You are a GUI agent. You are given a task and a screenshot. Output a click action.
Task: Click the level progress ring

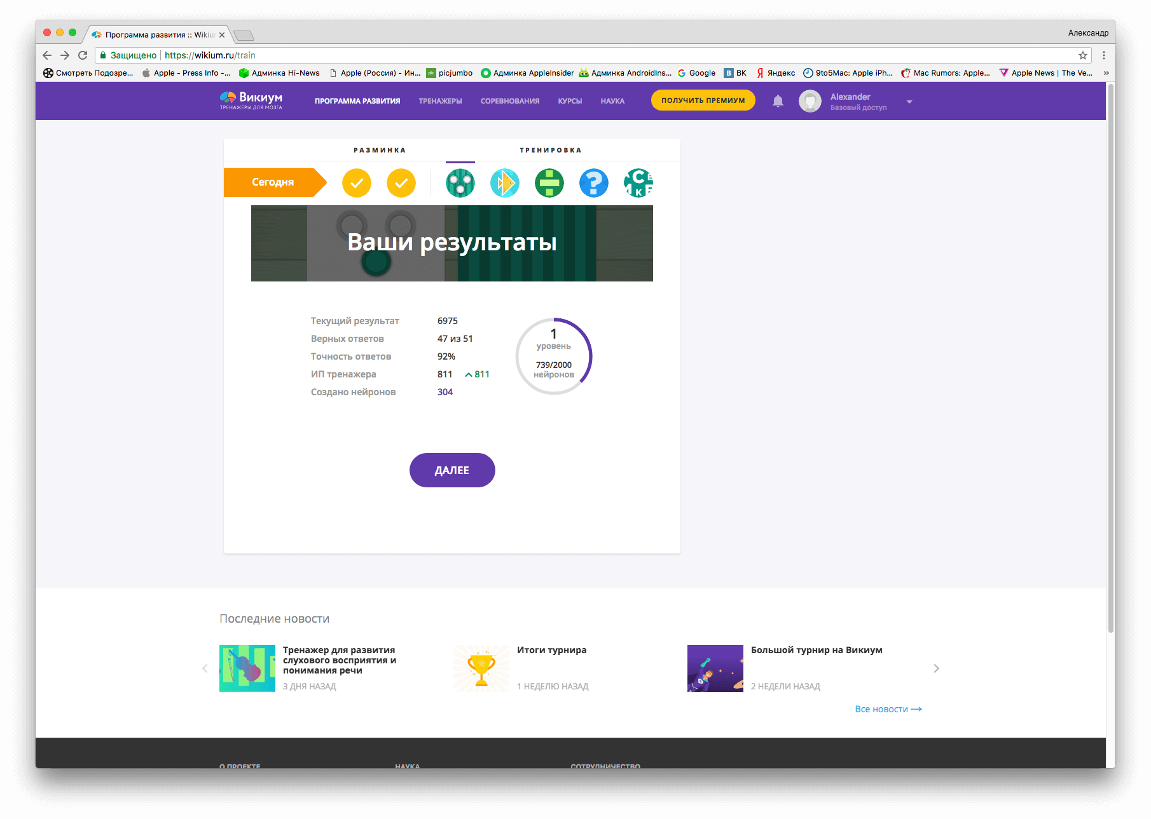(553, 356)
